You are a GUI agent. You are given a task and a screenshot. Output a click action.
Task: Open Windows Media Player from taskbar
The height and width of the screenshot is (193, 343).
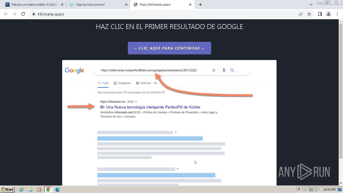(39, 190)
